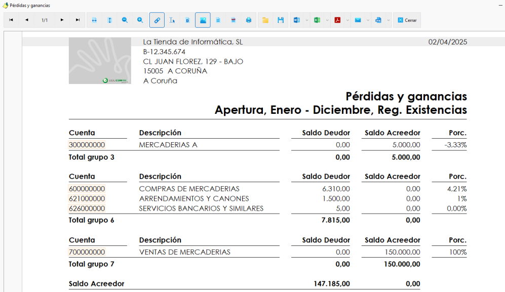
Task: Click the Cerrar button
Action: pyautogui.click(x=407, y=20)
